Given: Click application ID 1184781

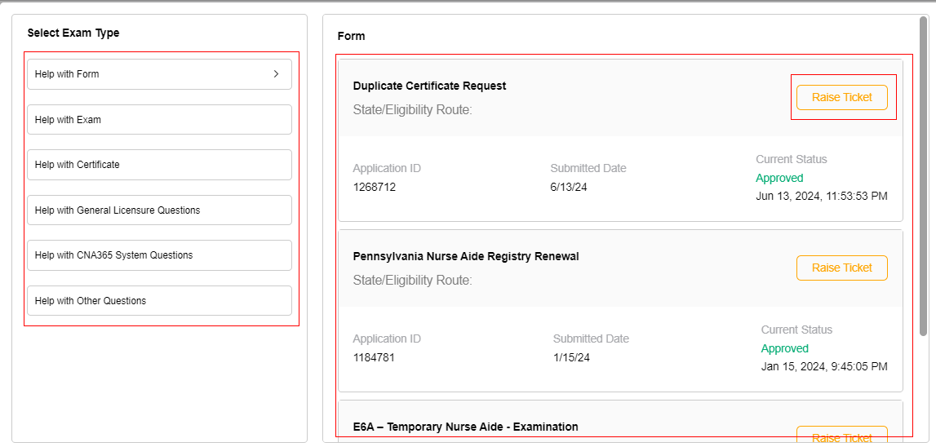Looking at the screenshot, I should (x=374, y=357).
